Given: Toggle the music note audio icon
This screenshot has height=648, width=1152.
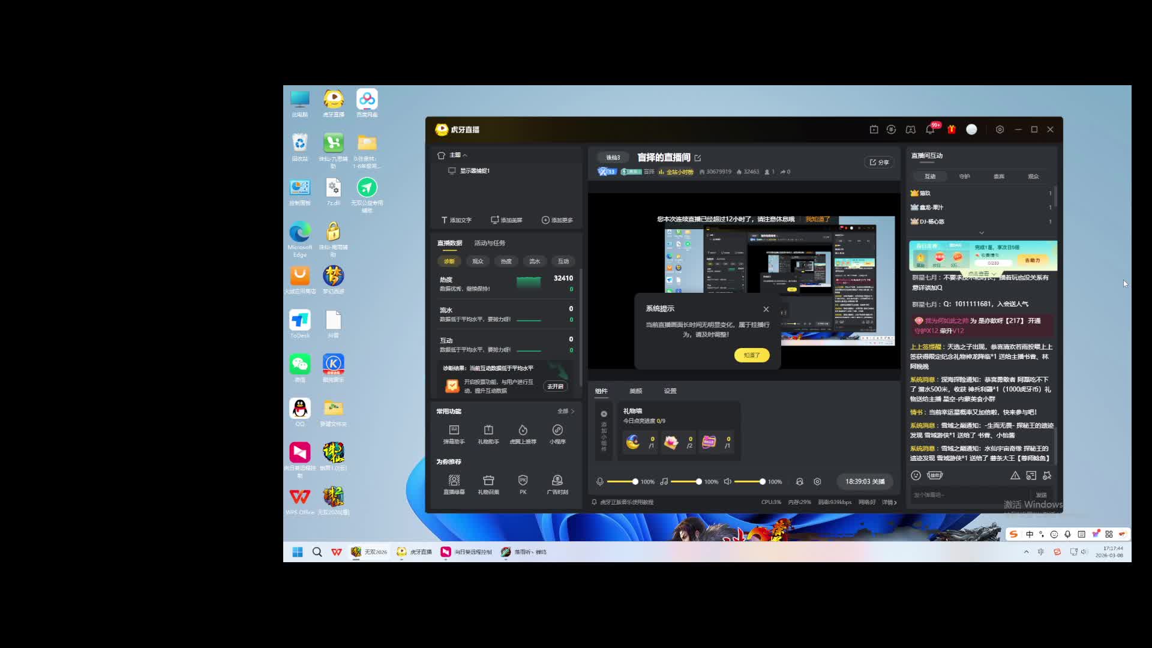Looking at the screenshot, I should coord(664,482).
